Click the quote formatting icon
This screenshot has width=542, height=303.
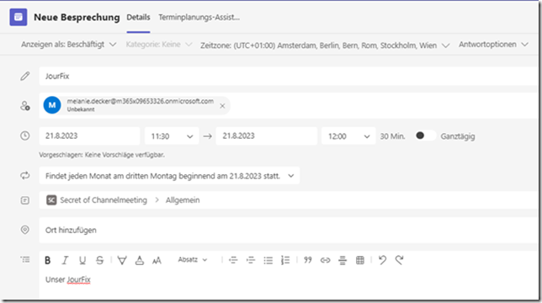[308, 260]
